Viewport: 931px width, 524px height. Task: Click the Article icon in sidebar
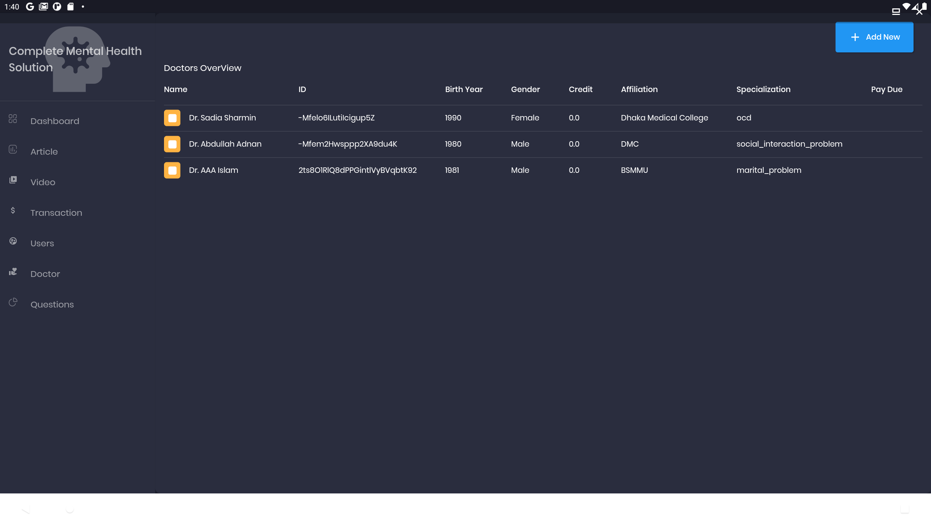[13, 150]
